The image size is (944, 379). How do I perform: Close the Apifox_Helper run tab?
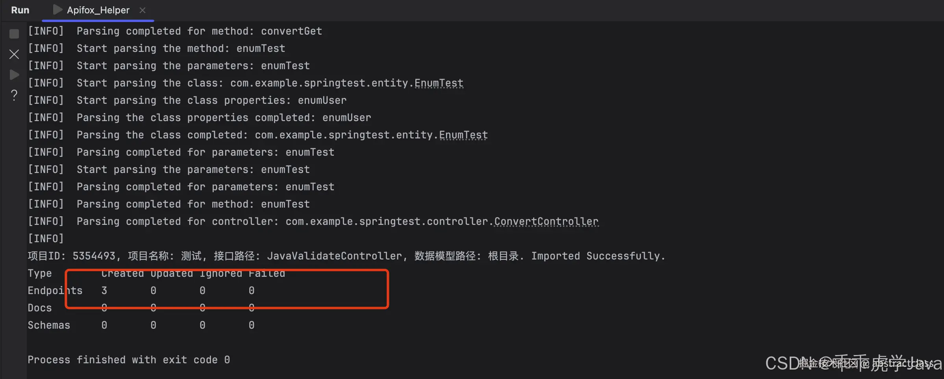[143, 10]
